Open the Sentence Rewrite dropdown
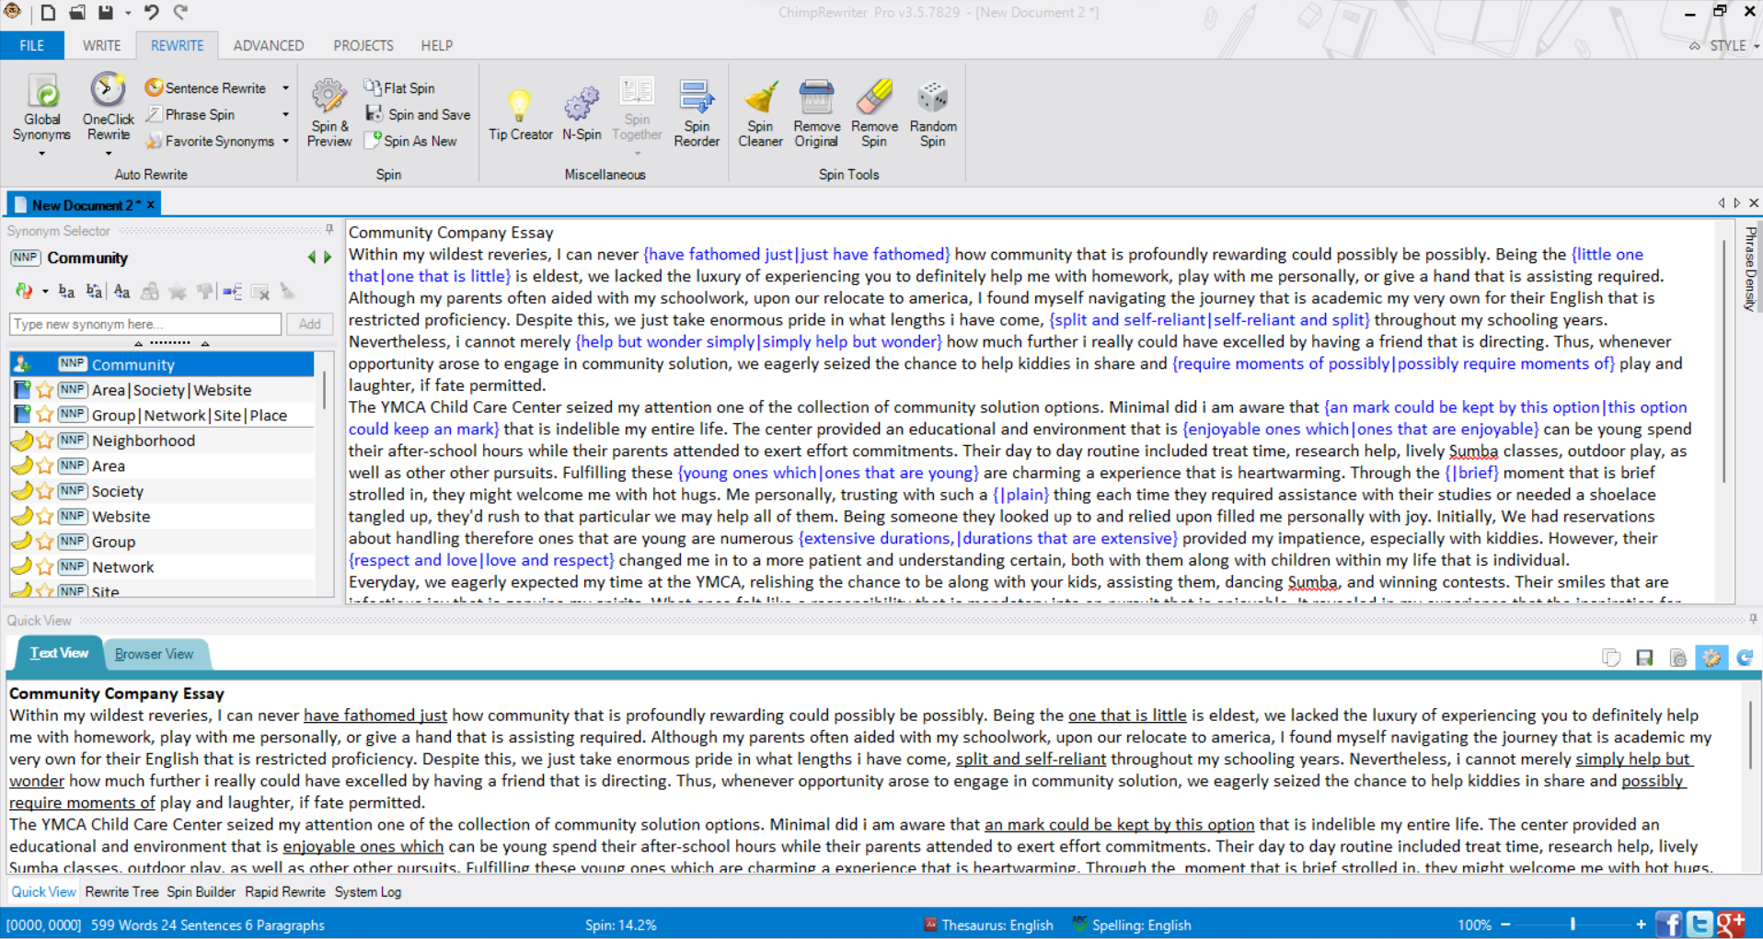The height and width of the screenshot is (939, 1763). pos(286,87)
